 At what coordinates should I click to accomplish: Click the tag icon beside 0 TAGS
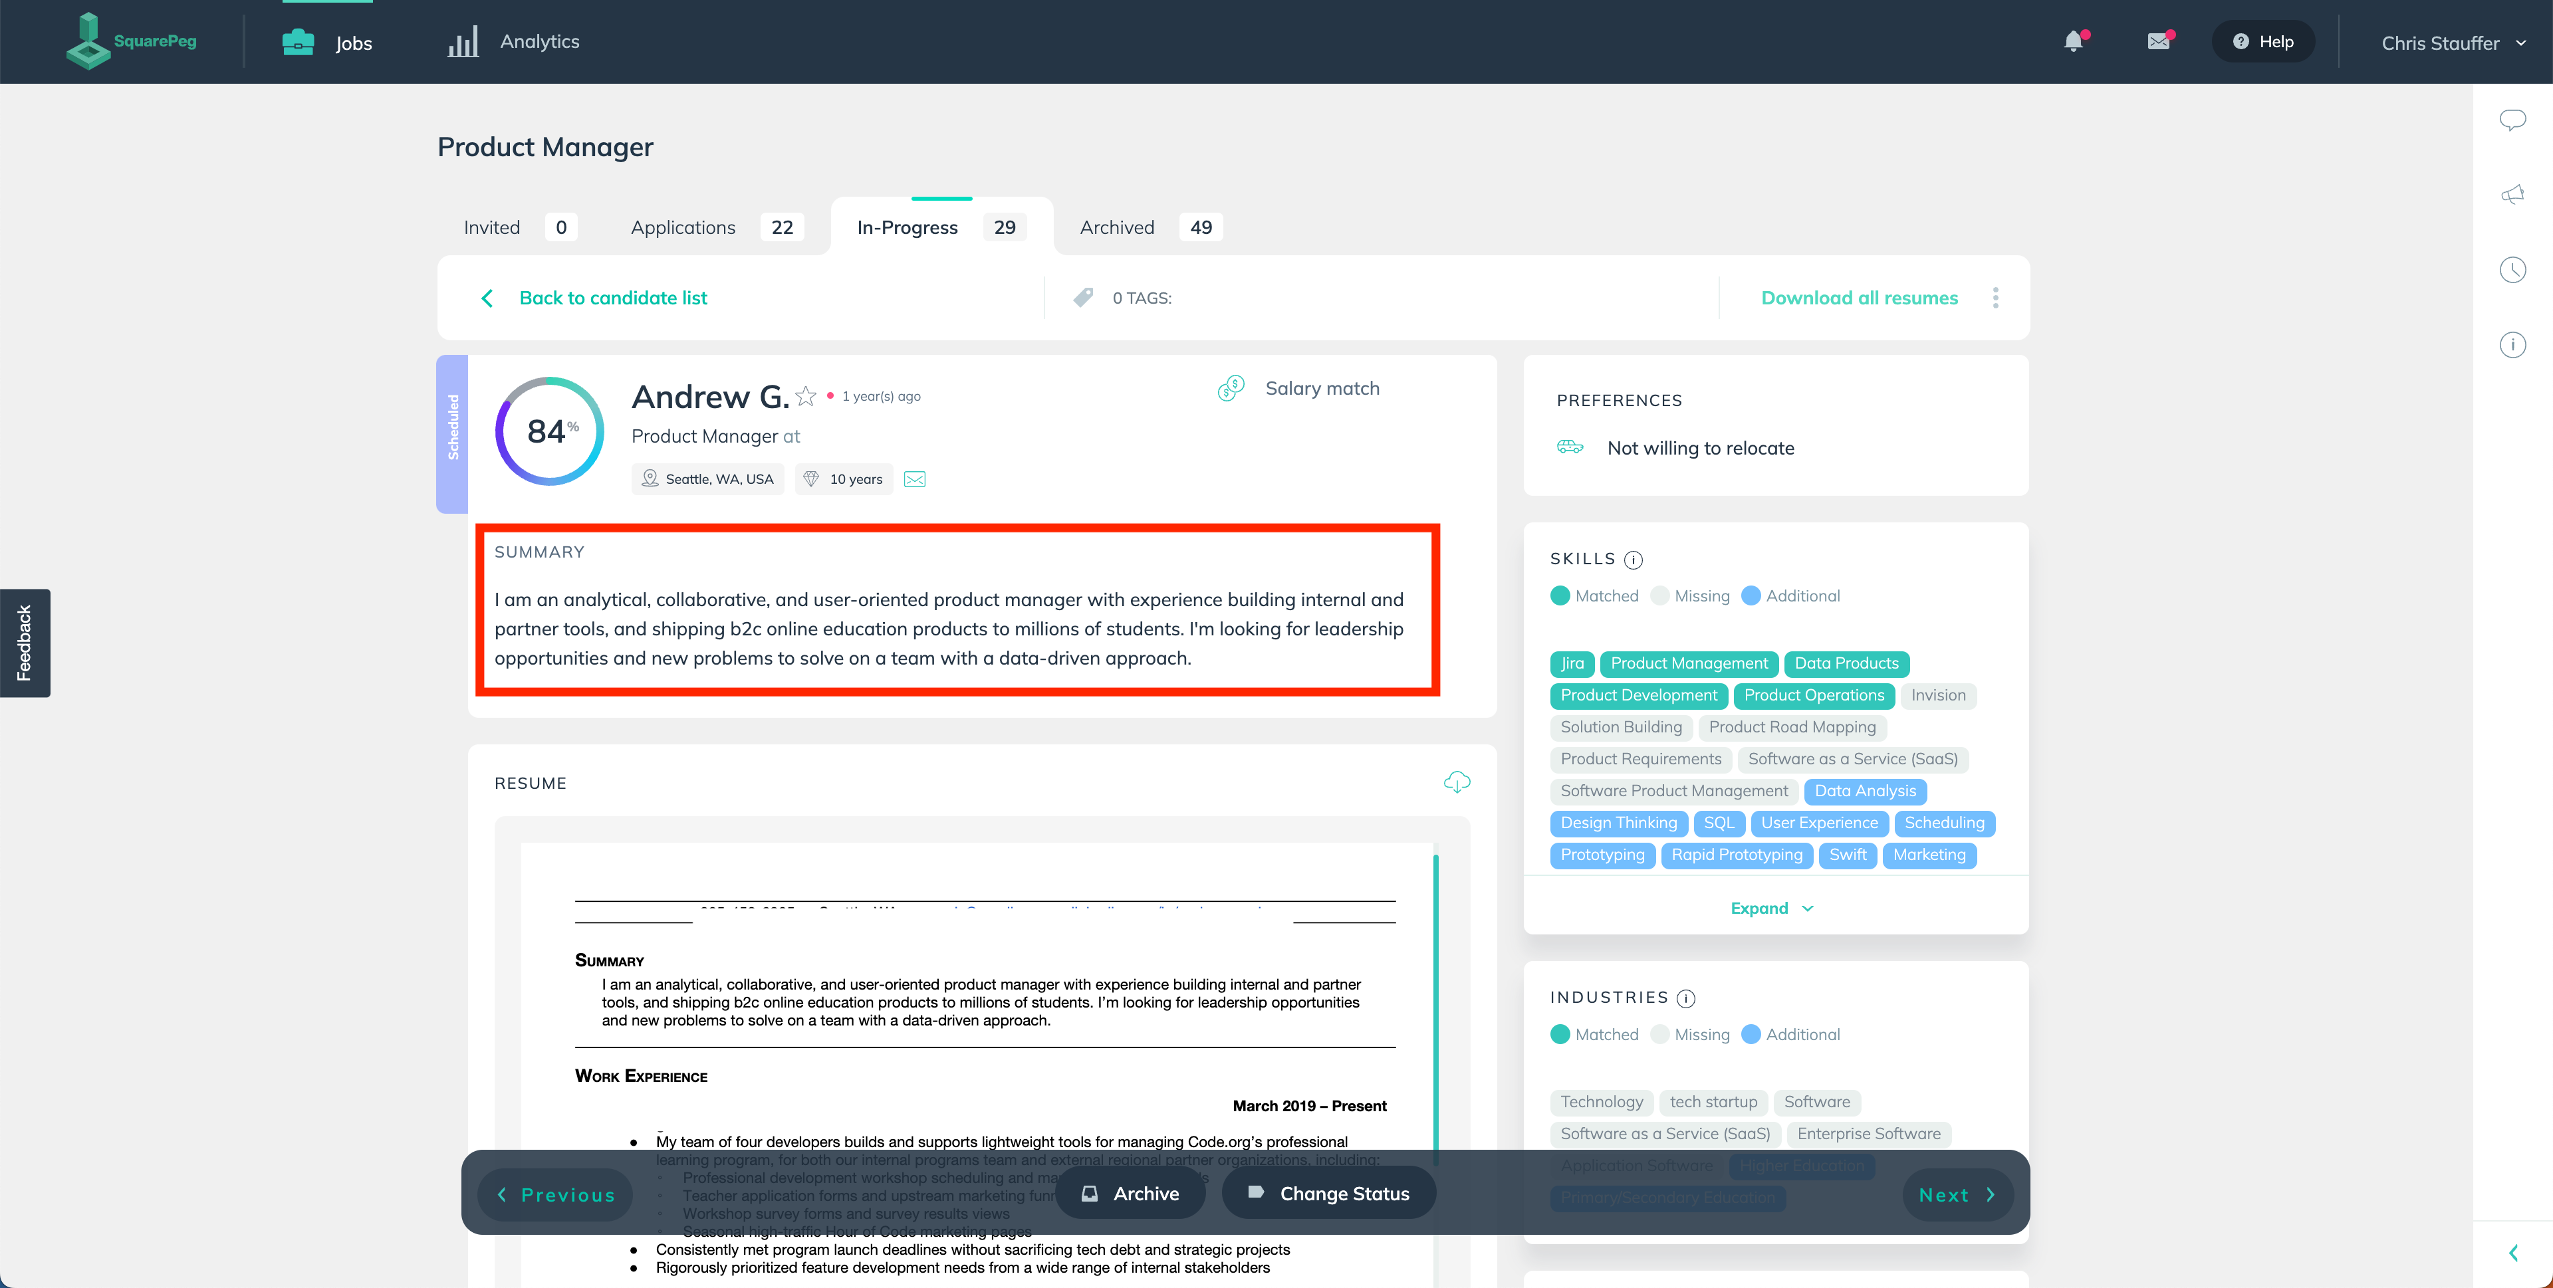(x=1083, y=297)
